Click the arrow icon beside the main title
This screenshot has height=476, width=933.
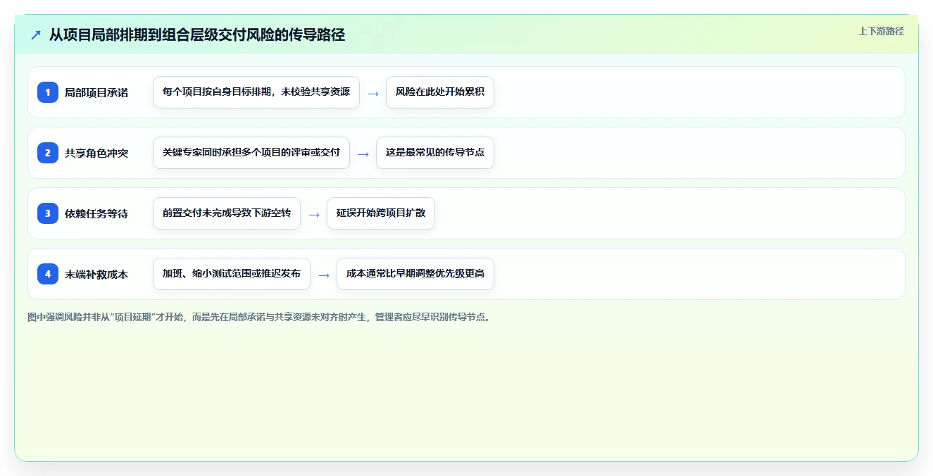tap(36, 35)
